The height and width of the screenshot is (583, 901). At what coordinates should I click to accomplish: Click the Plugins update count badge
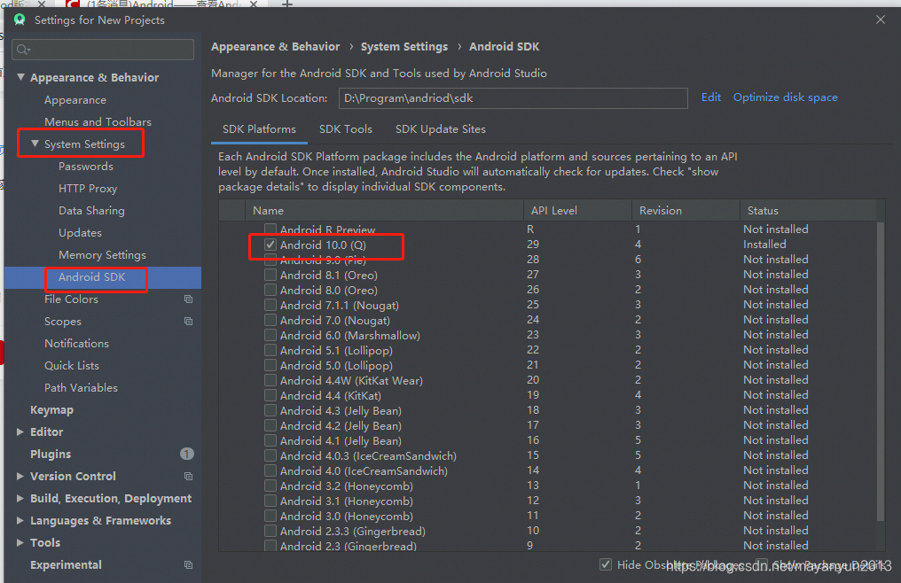pyautogui.click(x=187, y=454)
